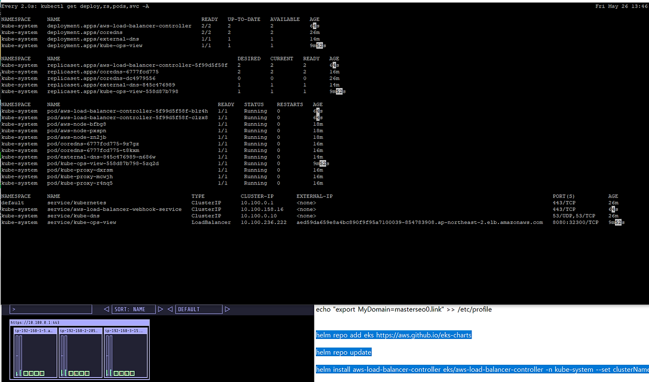
Task: Click the LoadBalancer service type
Action: [211, 222]
